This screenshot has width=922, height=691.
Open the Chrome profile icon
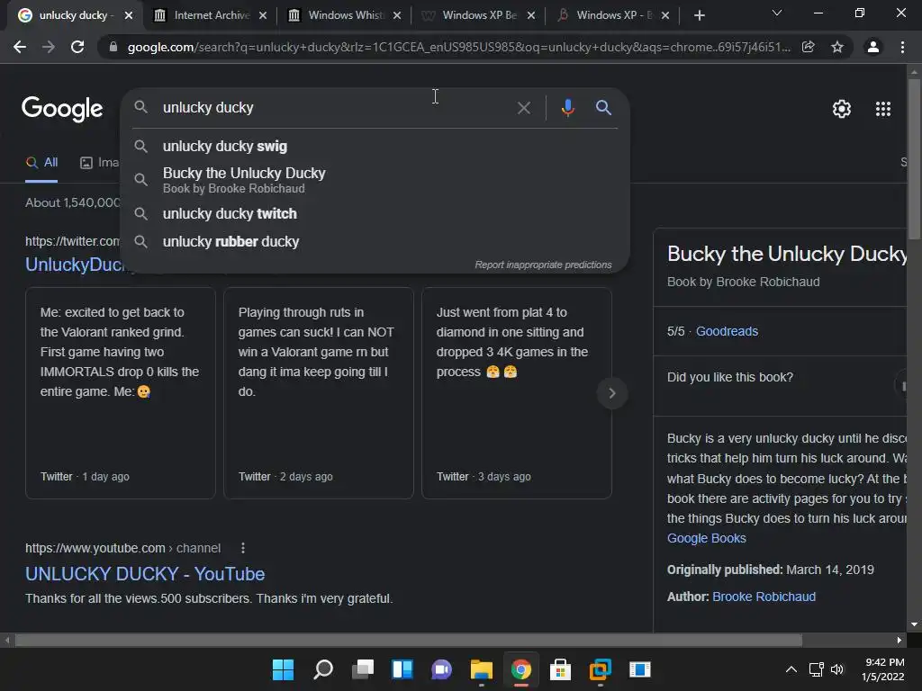coord(873,47)
